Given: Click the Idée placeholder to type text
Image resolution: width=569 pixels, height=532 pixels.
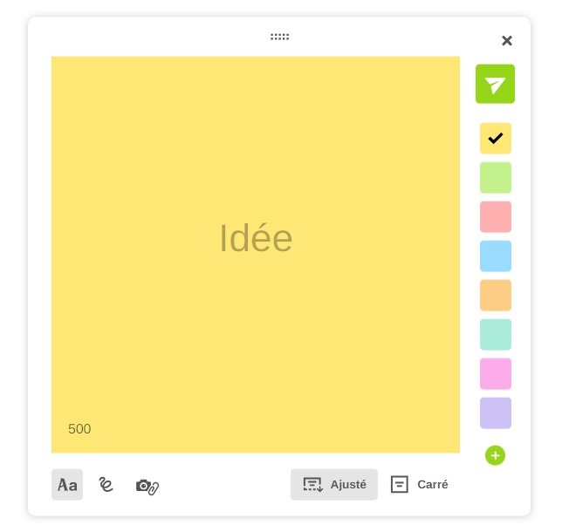Looking at the screenshot, I should pos(256,239).
